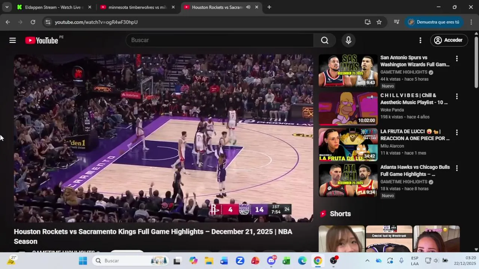479x269 pixels.
Task: Click the Chrome address bar URL
Action: click(96, 22)
